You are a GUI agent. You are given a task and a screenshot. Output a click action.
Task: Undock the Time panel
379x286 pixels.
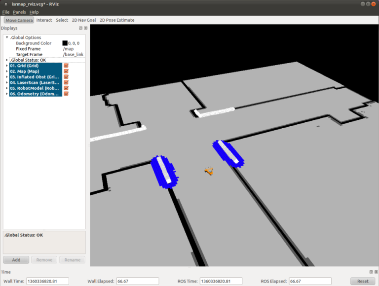(x=371, y=272)
